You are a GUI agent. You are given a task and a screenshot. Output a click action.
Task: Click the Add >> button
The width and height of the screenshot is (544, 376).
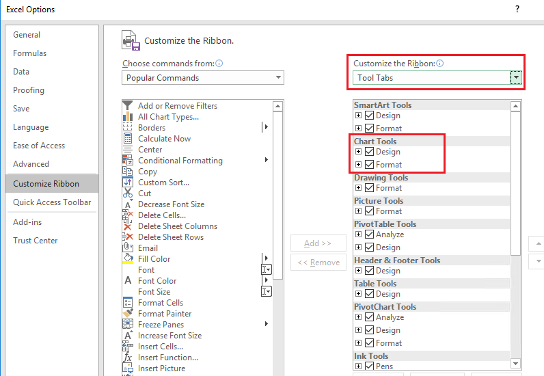tap(318, 243)
